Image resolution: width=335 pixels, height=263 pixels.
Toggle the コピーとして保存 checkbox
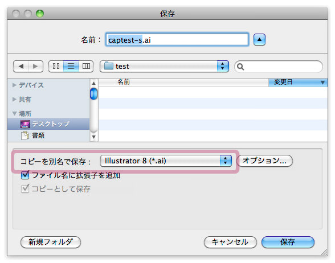click(25, 189)
